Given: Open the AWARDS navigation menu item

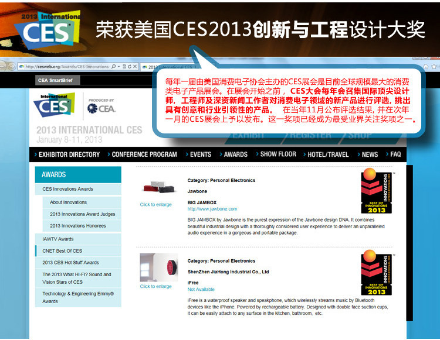Looking at the screenshot, I should click(x=233, y=154).
